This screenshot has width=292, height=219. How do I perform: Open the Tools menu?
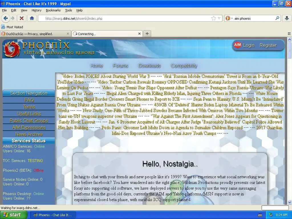click(68, 10)
